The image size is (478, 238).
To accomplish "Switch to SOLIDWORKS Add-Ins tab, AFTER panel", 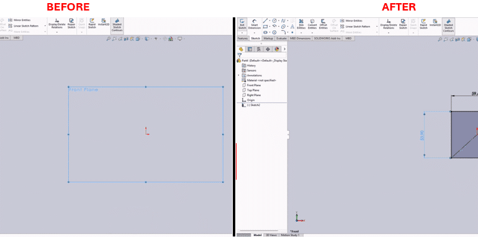I will pyautogui.click(x=328, y=38).
